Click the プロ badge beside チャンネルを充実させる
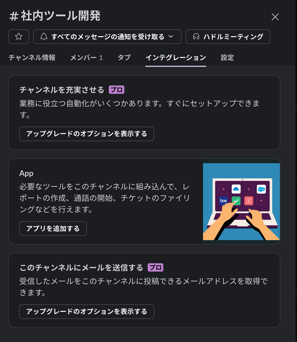The image size is (297, 342). 117,90
